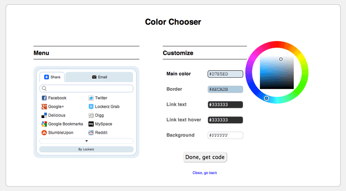Image resolution: width=346 pixels, height=191 pixels.
Task: Click the saturation marker in color square
Action: tap(281, 59)
